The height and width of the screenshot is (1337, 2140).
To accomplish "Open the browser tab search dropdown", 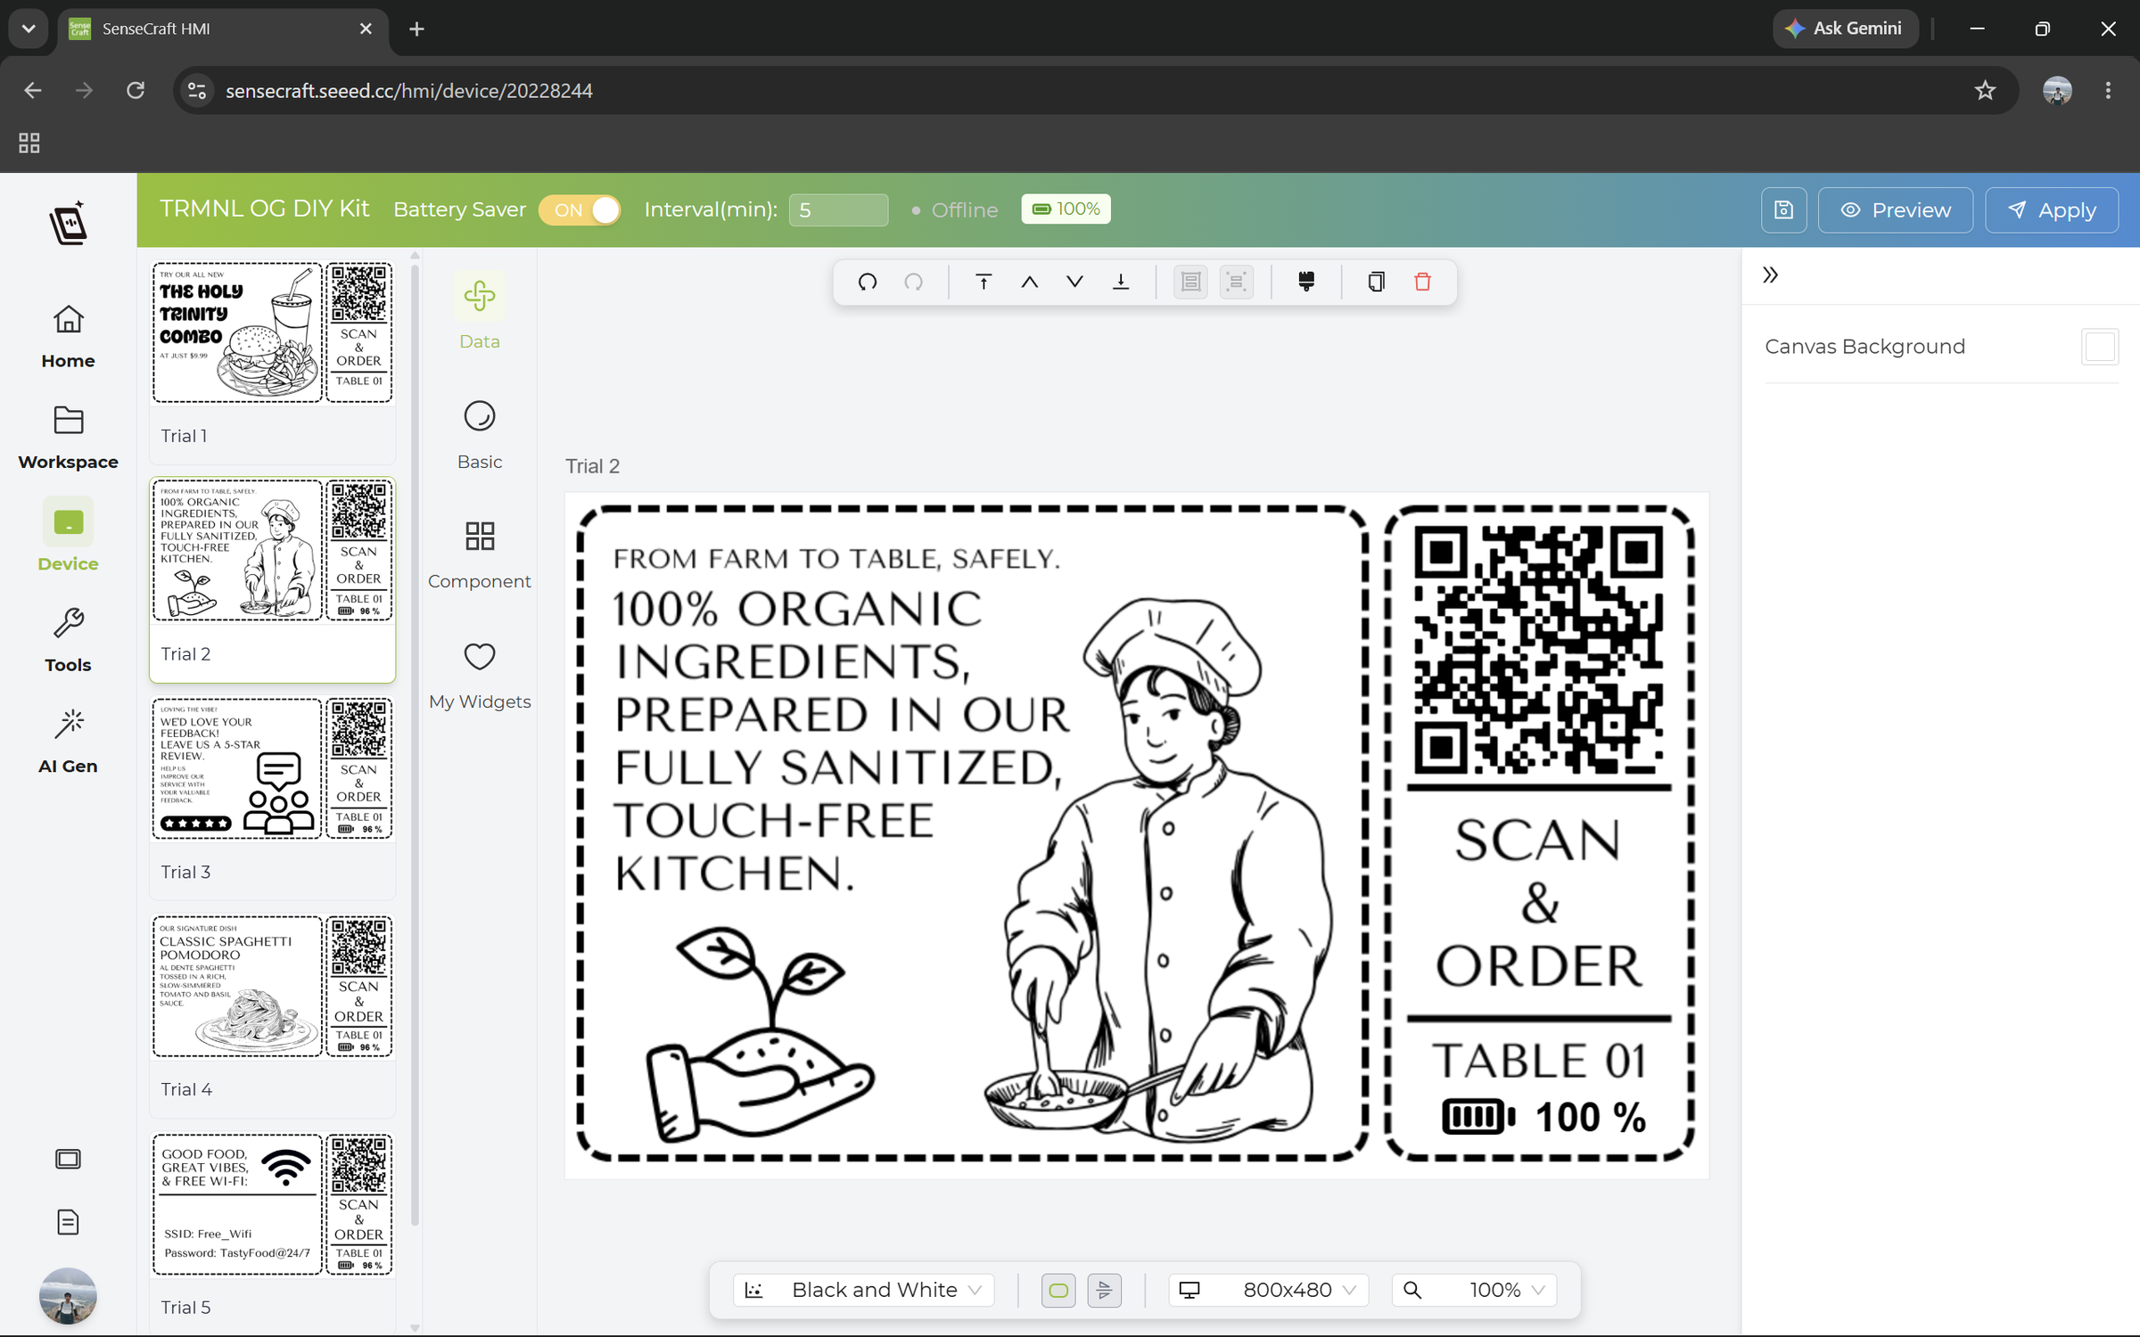I will [x=29, y=29].
